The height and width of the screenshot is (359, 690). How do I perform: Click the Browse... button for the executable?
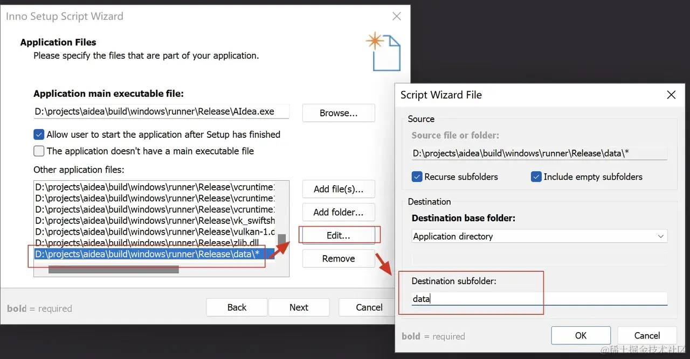(x=338, y=113)
